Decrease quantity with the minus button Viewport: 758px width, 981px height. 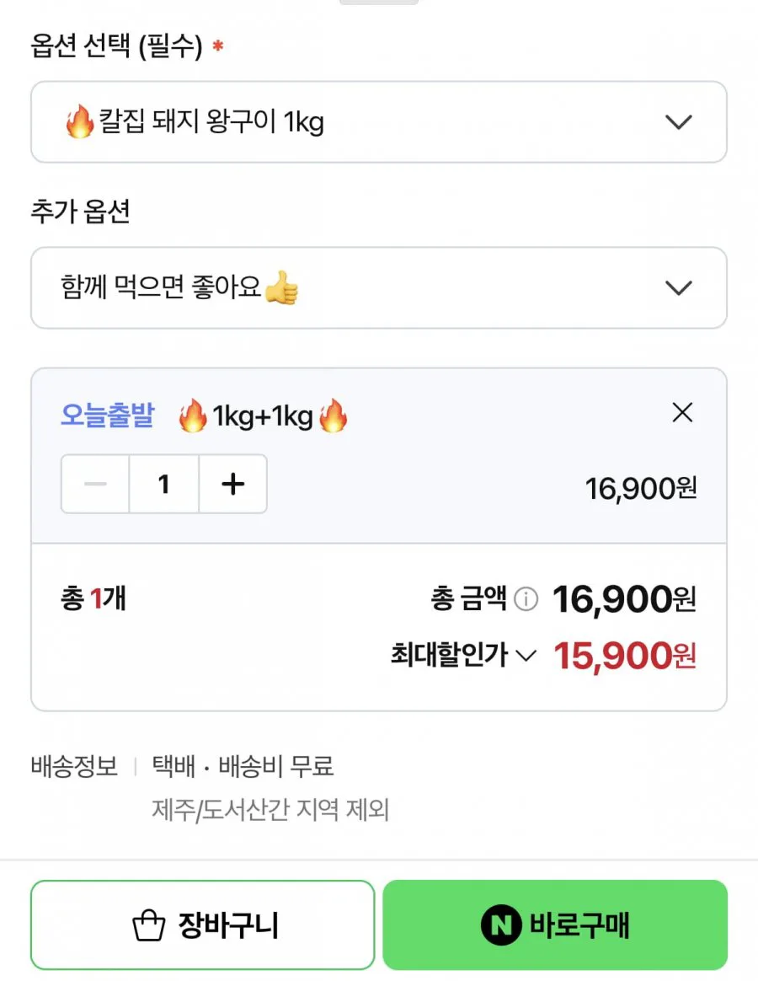(95, 484)
